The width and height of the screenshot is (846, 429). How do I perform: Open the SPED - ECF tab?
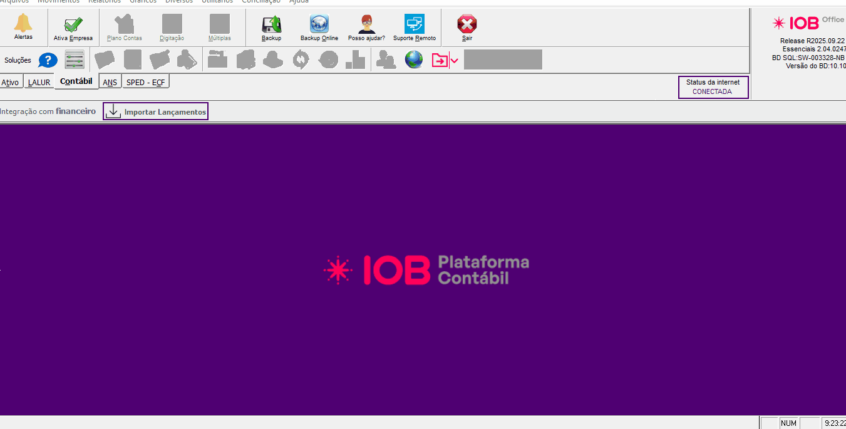(145, 82)
